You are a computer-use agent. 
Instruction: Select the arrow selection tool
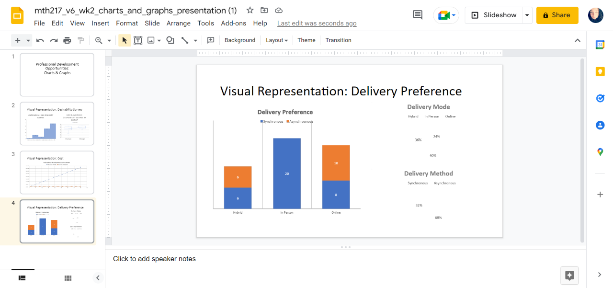124,40
